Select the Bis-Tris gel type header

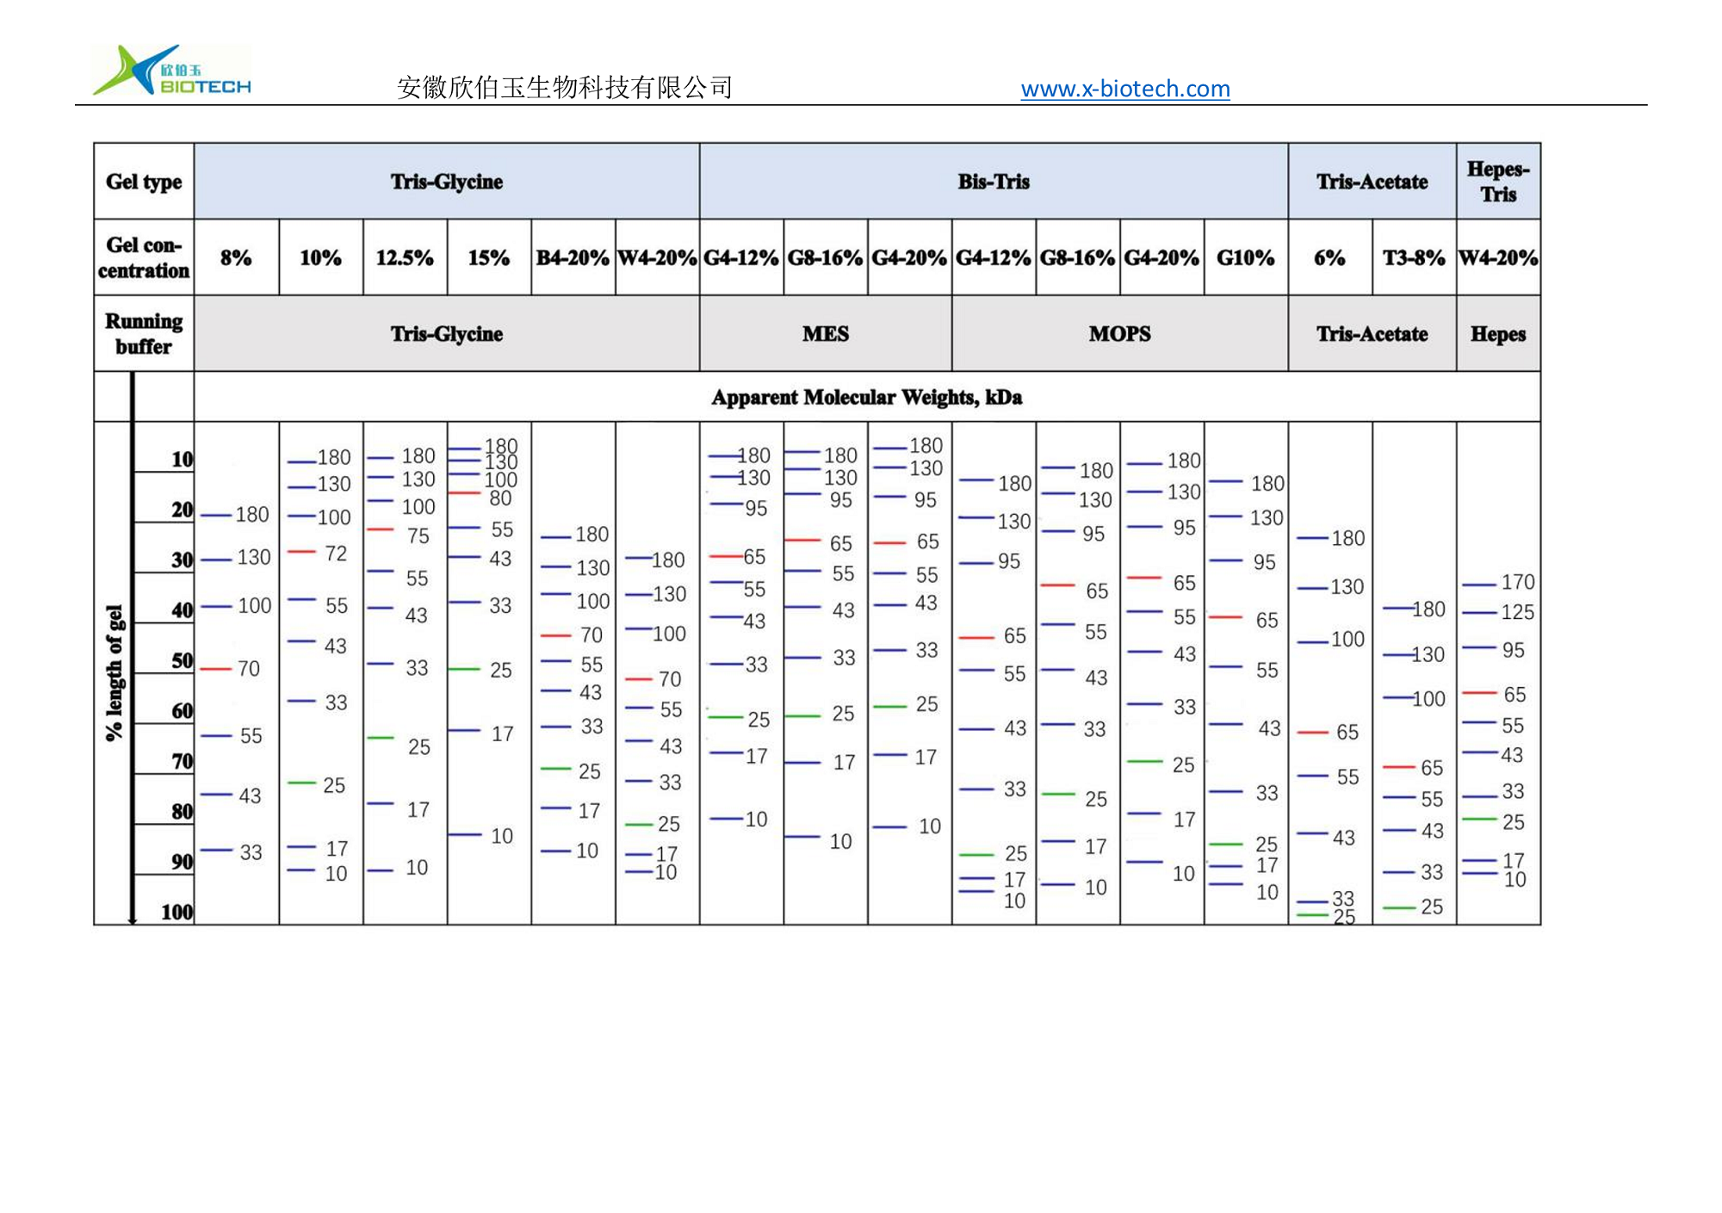coord(994,182)
